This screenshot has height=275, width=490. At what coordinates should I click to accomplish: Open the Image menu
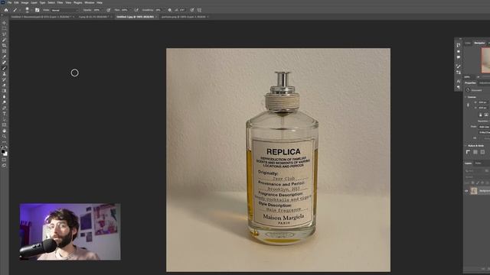(x=24, y=2)
